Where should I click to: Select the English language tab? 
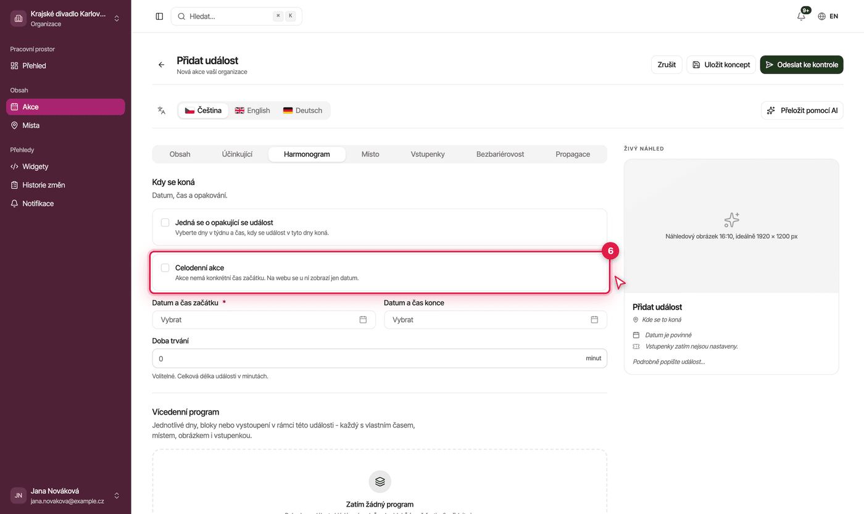click(252, 110)
